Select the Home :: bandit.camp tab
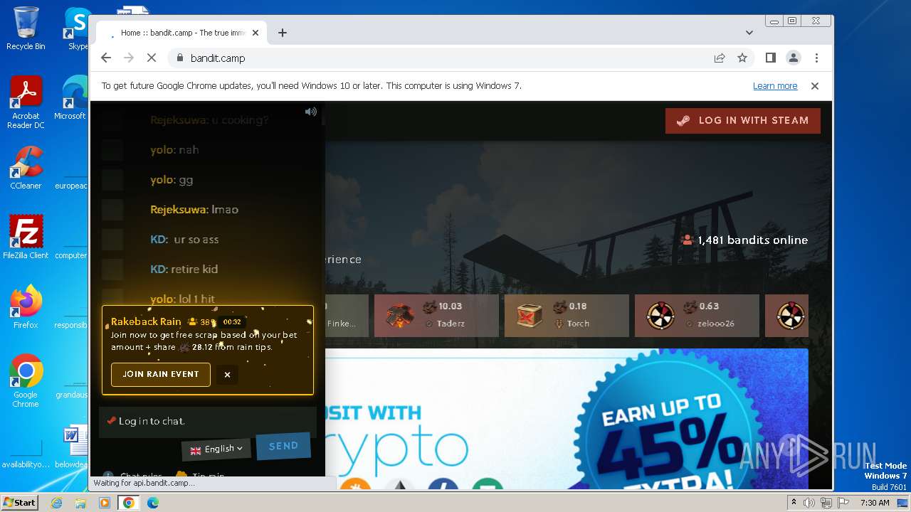The image size is (911, 512). (182, 33)
